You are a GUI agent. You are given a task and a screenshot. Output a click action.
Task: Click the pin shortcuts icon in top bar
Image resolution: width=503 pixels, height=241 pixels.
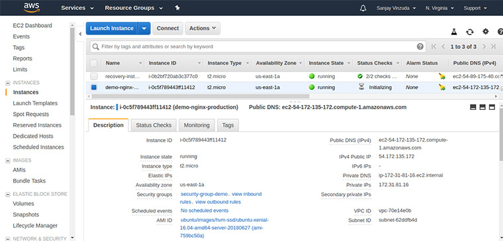177,8
